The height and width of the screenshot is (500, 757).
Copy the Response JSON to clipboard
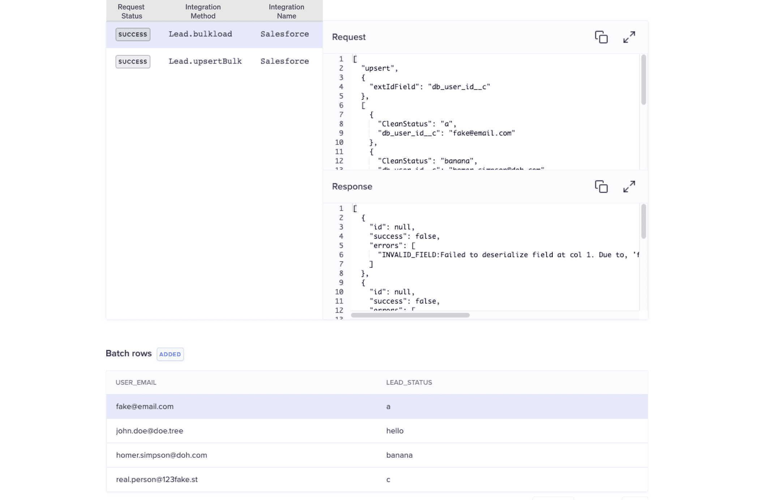(601, 186)
